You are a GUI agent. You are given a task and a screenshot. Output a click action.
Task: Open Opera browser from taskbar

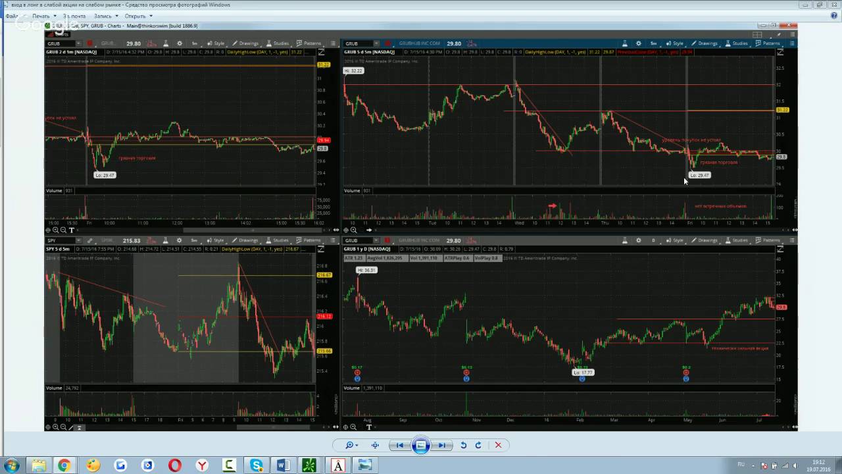click(x=174, y=465)
